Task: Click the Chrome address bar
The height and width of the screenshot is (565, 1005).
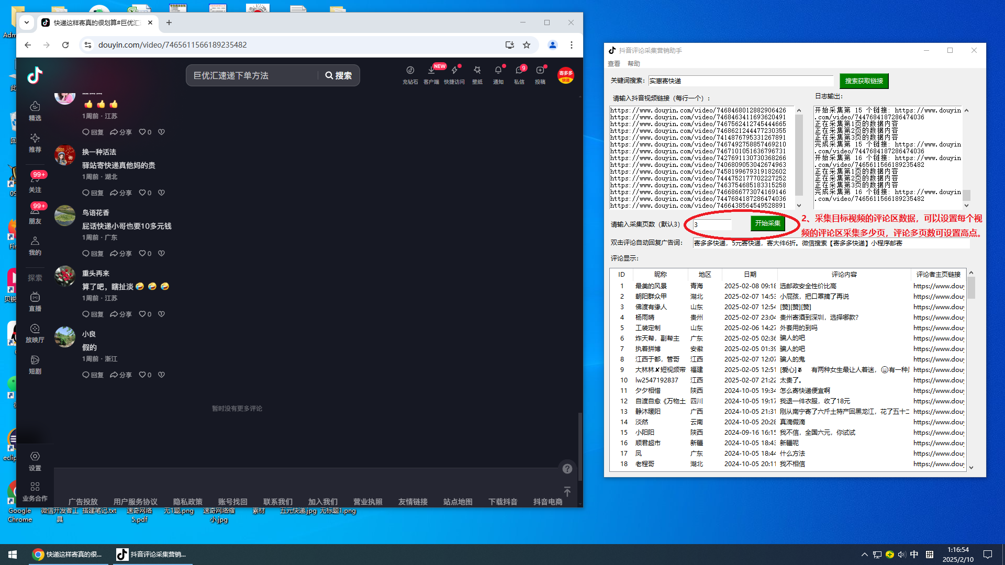Action: [293, 45]
